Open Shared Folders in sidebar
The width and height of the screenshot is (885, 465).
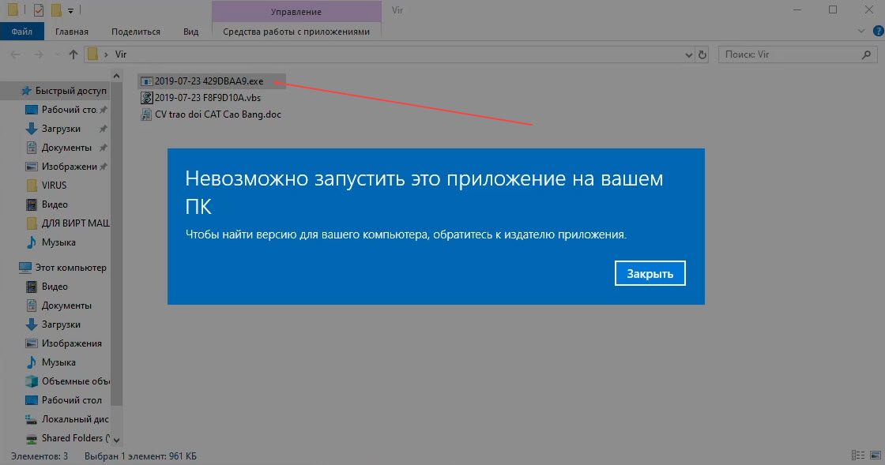tap(76, 438)
